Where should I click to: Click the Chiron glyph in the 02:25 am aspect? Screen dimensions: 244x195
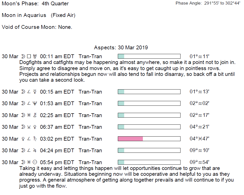(x=35, y=115)
